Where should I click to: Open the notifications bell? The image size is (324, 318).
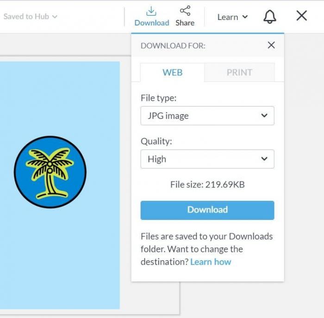pos(270,17)
